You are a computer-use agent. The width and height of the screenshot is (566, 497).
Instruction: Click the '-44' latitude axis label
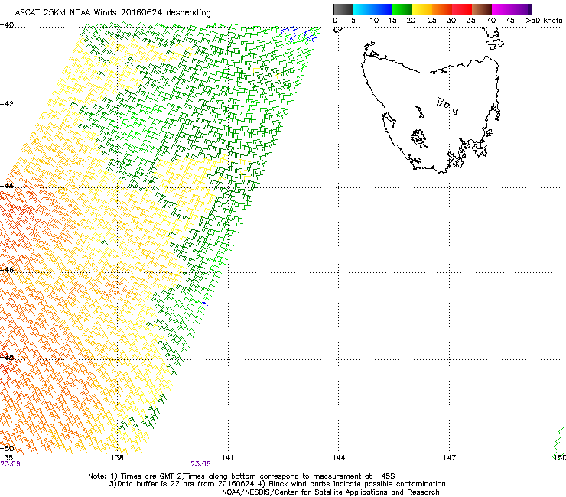coord(7,186)
